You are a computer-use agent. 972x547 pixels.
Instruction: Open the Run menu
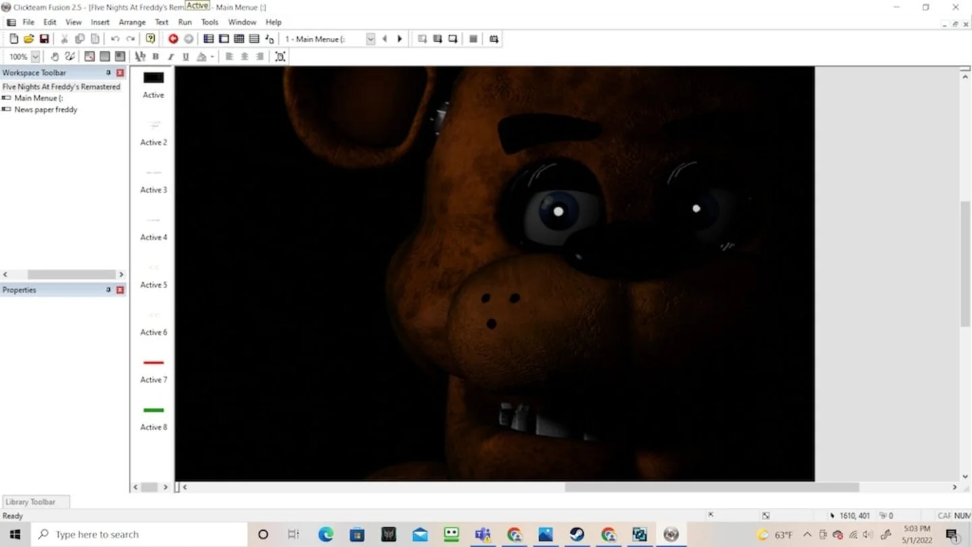click(185, 22)
